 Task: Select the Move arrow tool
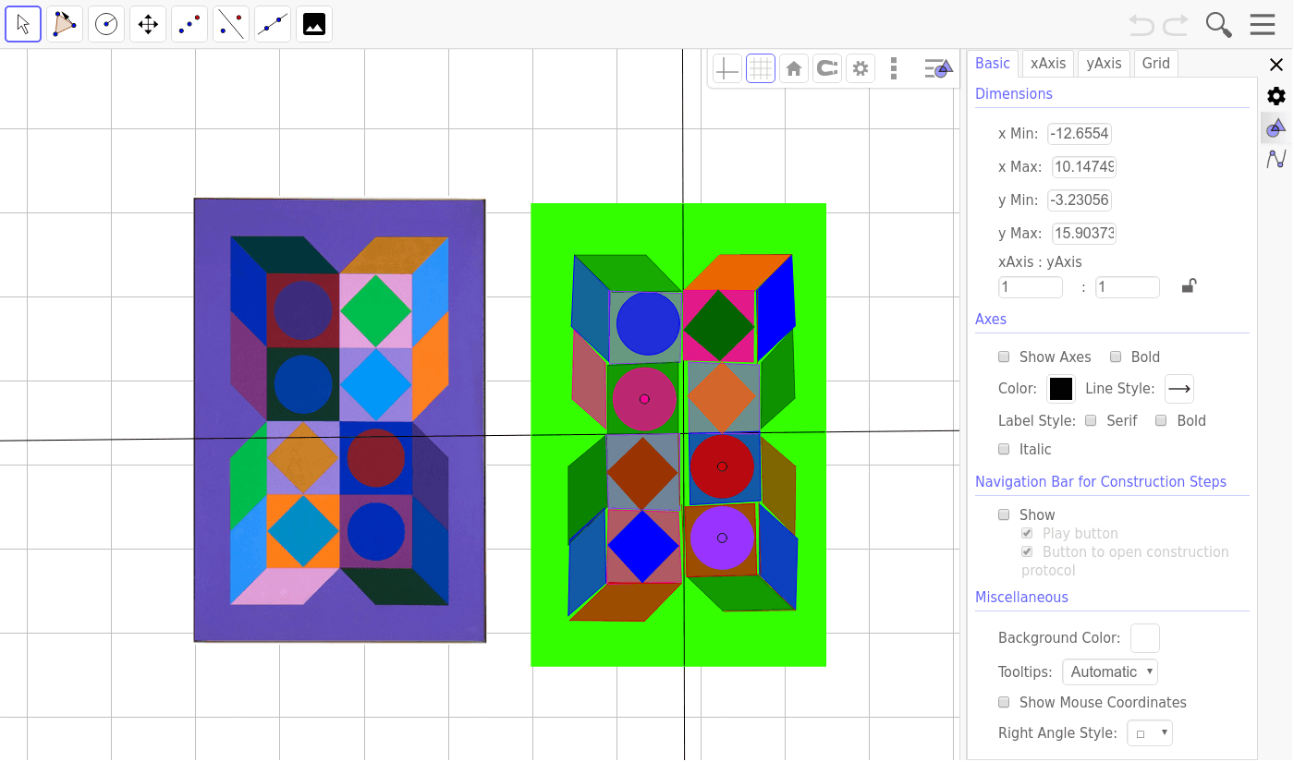[x=23, y=24]
